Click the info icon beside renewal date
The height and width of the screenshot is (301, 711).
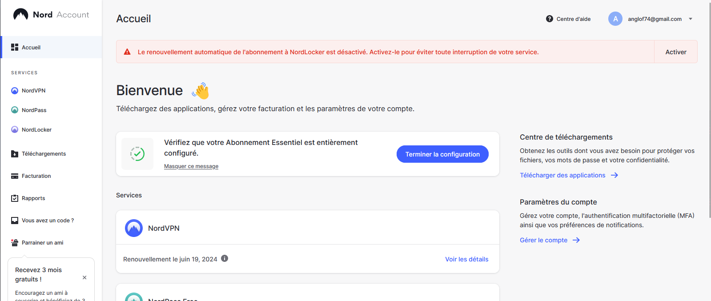coord(225,258)
